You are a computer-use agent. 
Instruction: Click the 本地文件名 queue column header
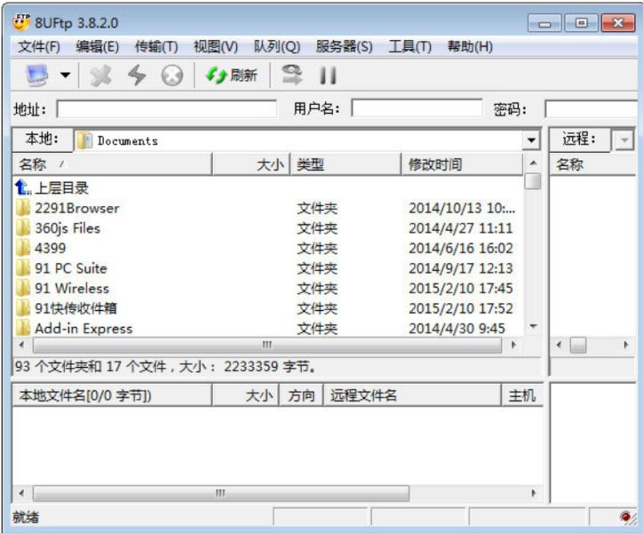point(112,395)
